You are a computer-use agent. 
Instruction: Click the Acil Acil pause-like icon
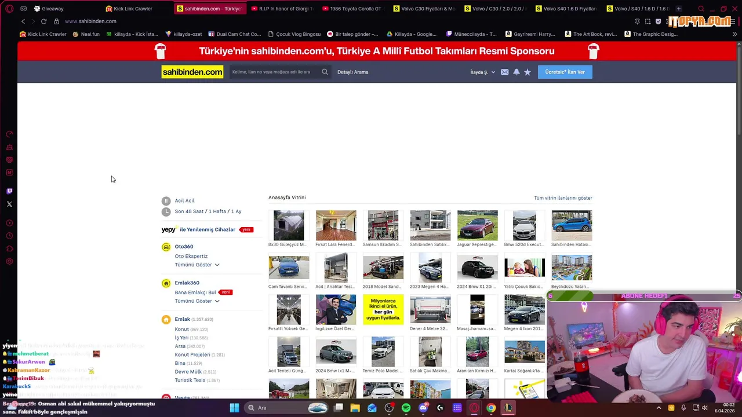pyautogui.click(x=166, y=201)
